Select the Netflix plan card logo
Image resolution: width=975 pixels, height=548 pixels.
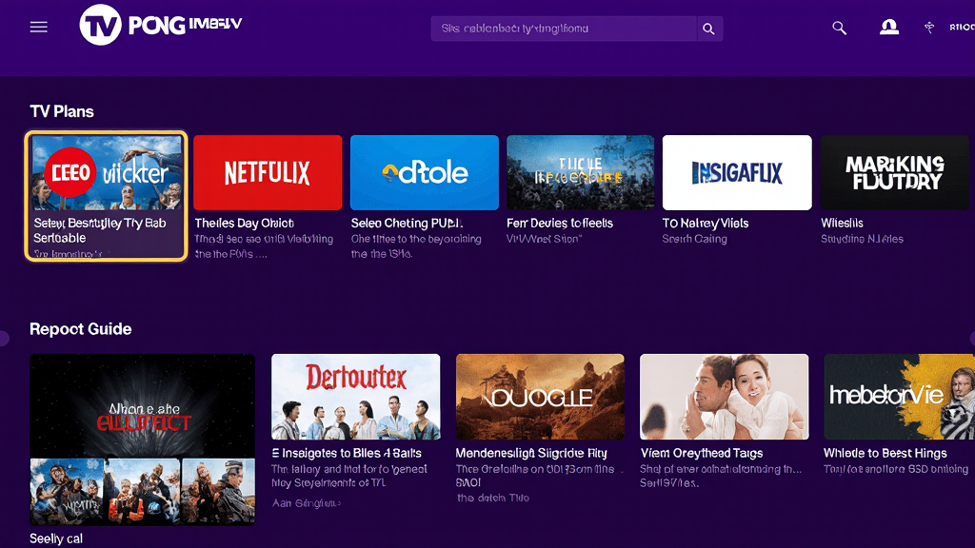pos(268,171)
